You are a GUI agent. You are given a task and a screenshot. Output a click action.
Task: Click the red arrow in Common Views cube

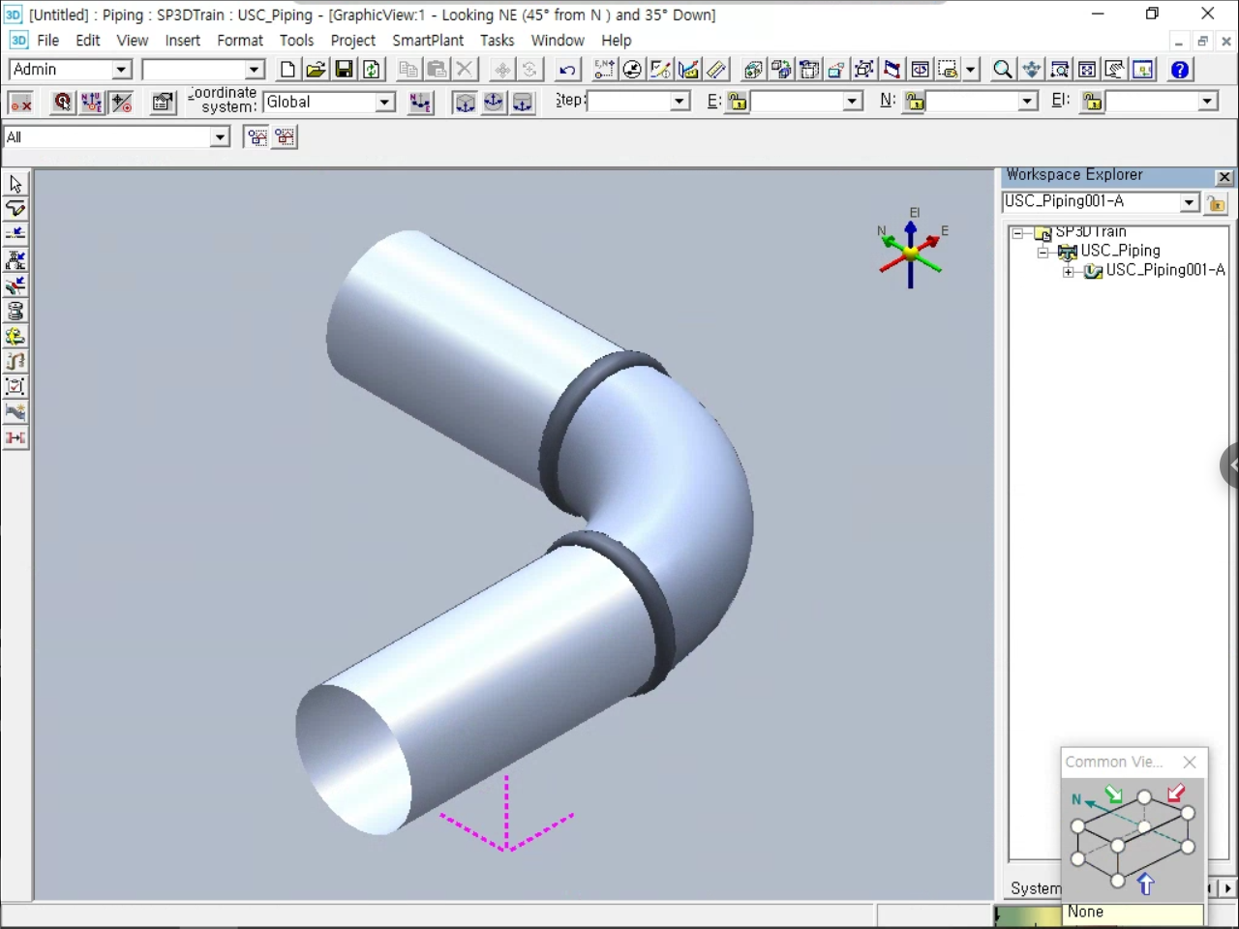click(x=1176, y=794)
